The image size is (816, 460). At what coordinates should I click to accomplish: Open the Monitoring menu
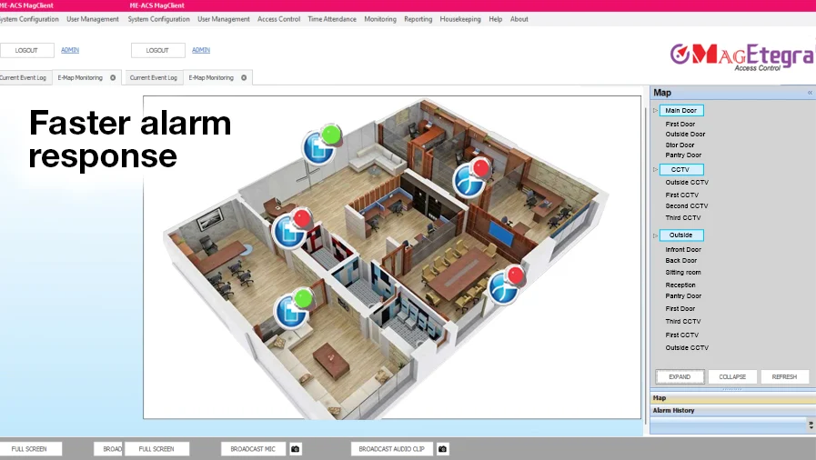(x=380, y=19)
